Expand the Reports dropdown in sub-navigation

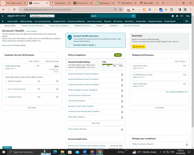[100, 26]
